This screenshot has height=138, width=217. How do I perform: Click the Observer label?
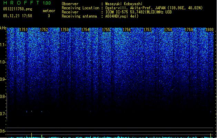pyautogui.click(x=70, y=4)
